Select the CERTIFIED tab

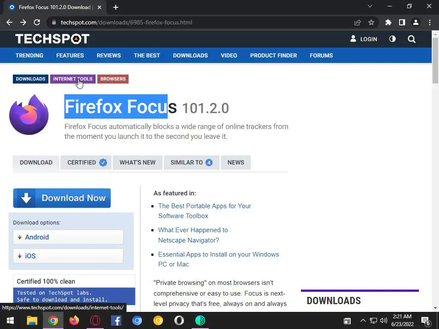coord(86,162)
